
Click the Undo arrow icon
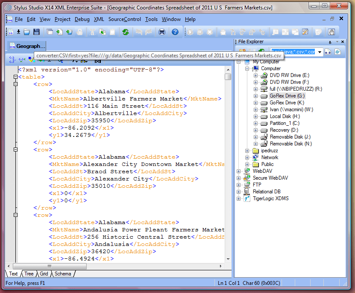(x=139, y=32)
